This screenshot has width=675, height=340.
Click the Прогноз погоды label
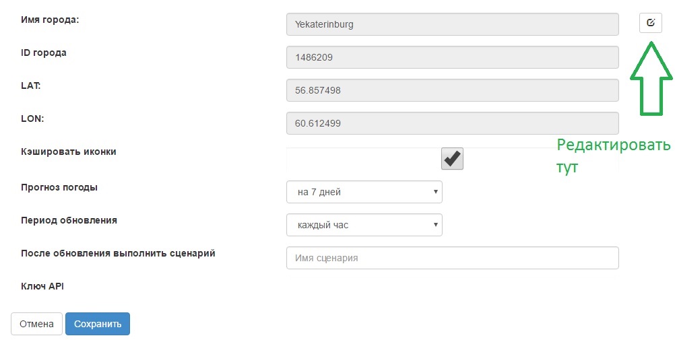click(59, 187)
